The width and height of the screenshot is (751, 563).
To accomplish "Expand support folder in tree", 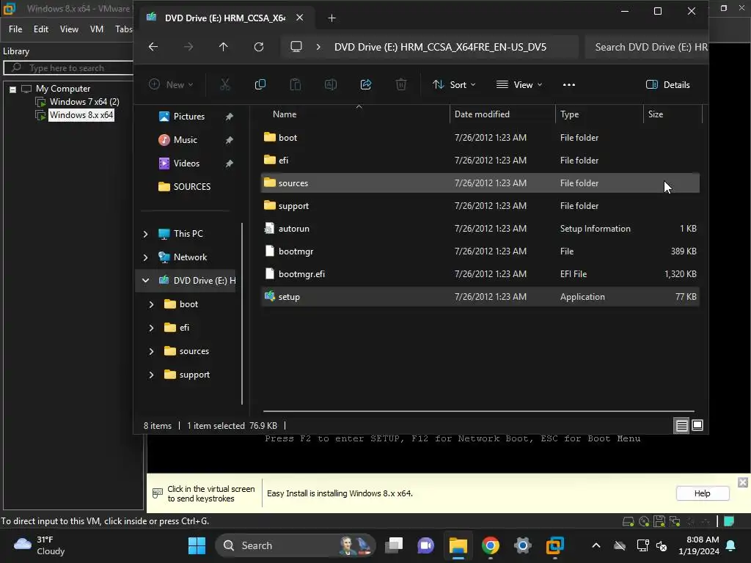I will tap(151, 375).
